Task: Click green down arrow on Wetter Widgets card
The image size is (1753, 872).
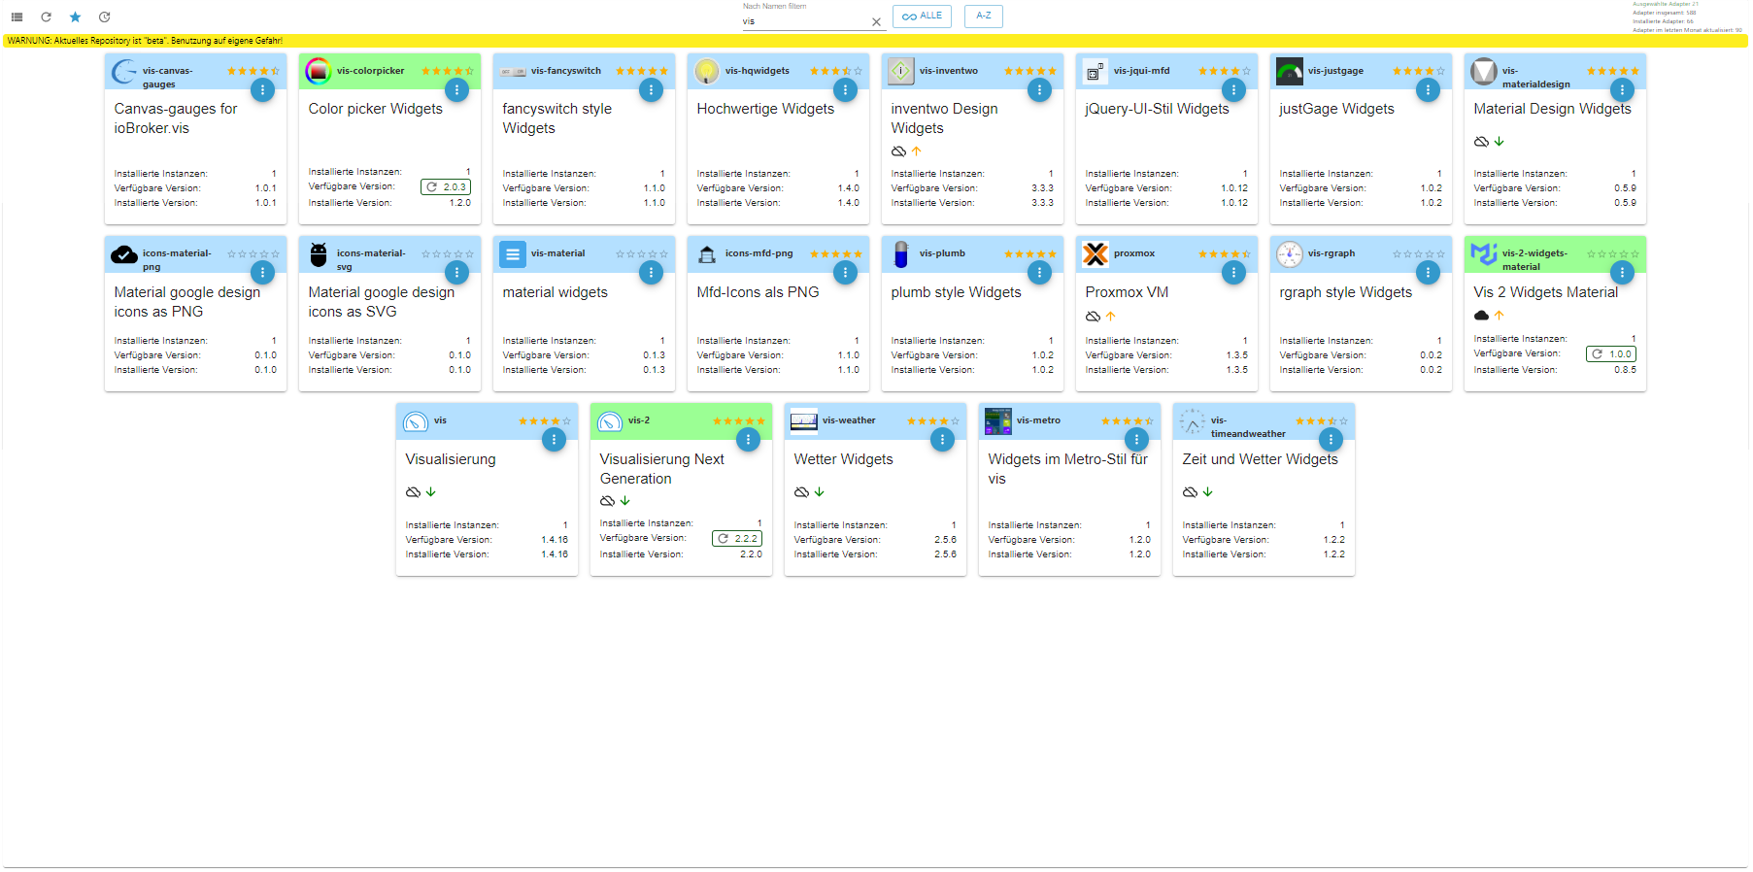Action: [819, 492]
